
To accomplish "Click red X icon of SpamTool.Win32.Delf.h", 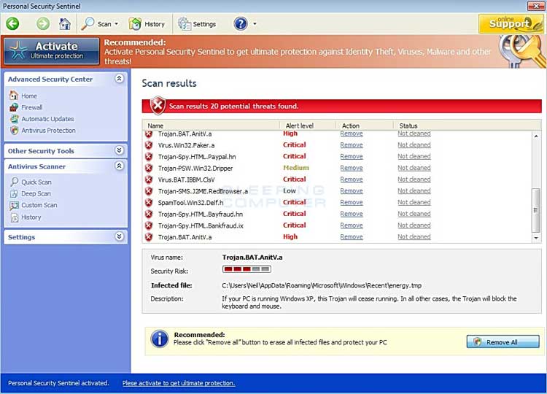I will pos(149,202).
